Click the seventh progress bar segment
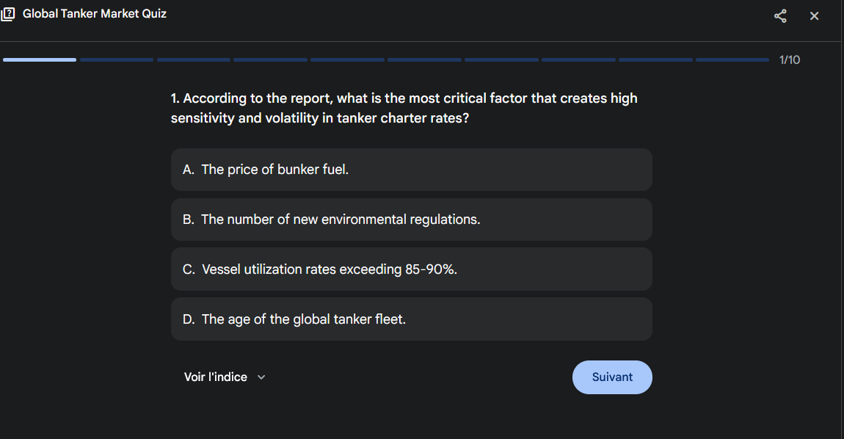Viewport: 844px width, 439px height. [501, 59]
